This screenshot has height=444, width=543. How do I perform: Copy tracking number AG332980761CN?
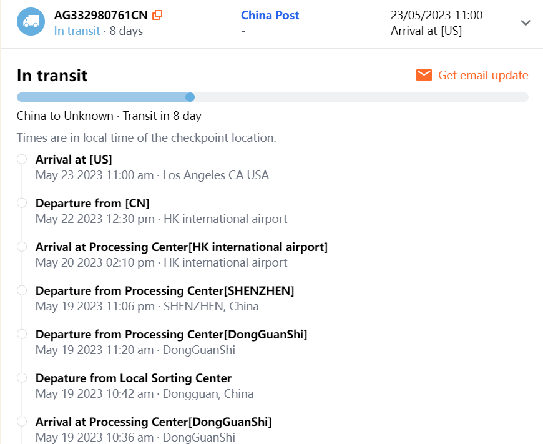(158, 15)
